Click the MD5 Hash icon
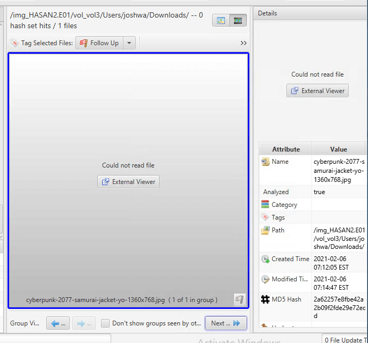The height and width of the screenshot is (343, 368). tap(265, 299)
